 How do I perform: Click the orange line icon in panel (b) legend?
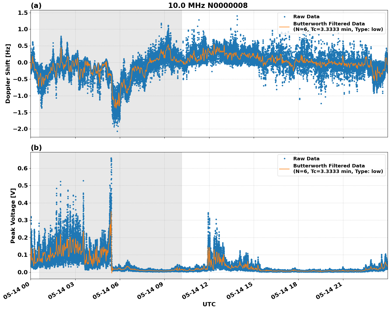285,168
